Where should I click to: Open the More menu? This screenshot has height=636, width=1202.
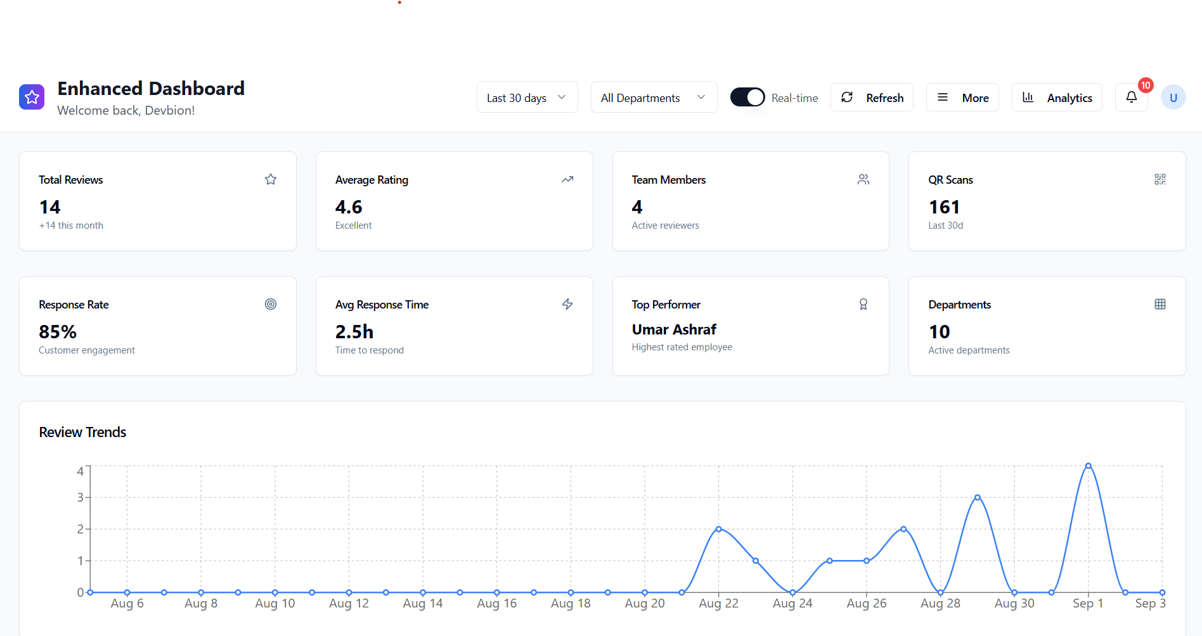click(x=962, y=98)
